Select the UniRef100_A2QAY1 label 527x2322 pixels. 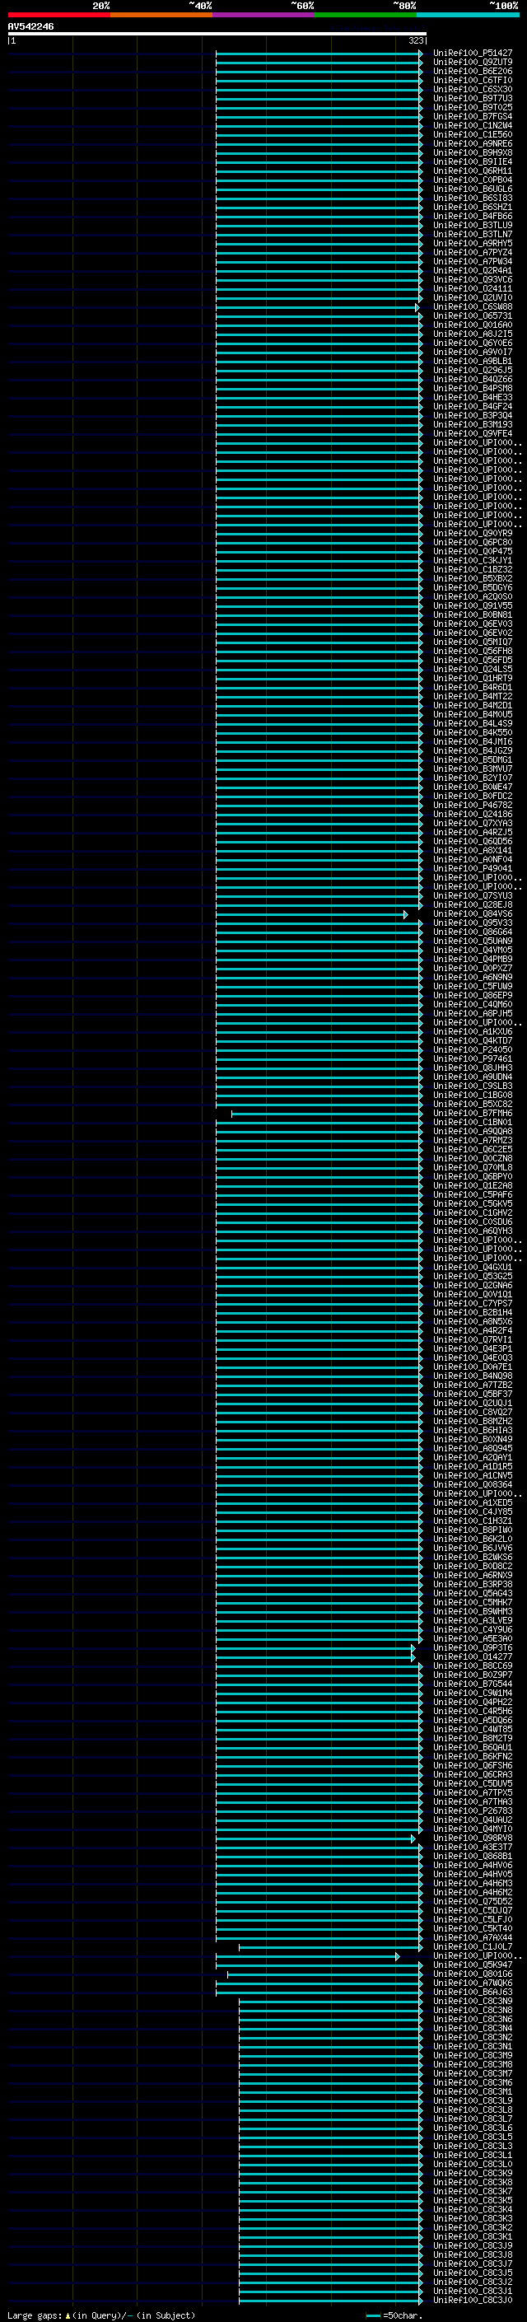tap(472, 1458)
